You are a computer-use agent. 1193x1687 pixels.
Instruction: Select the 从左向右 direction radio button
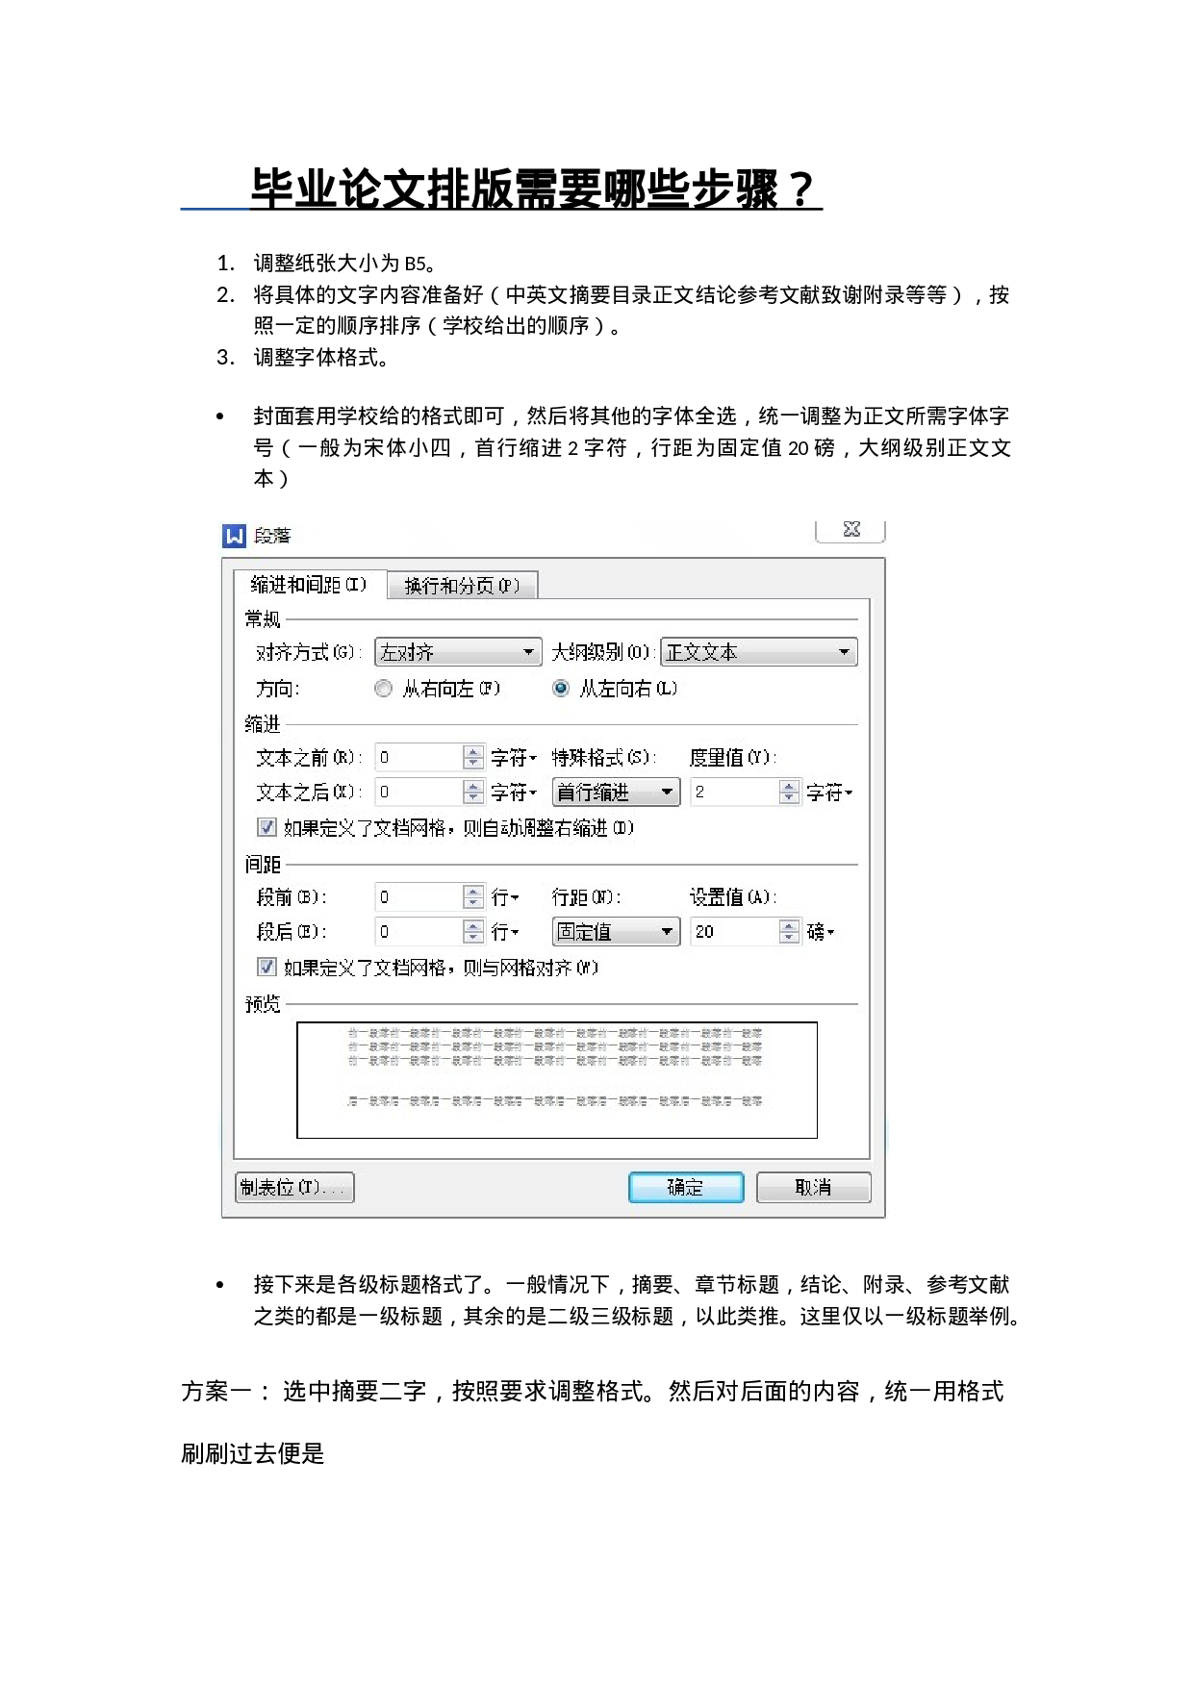click(x=561, y=689)
